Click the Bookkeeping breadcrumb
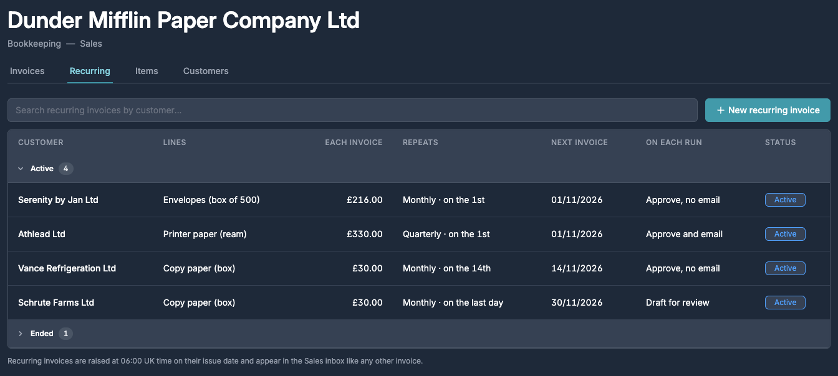Screen dimensions: 838x376 [34, 44]
